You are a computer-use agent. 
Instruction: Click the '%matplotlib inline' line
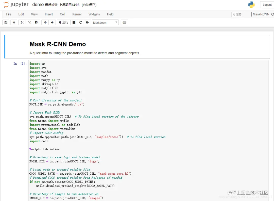[x=45, y=149]
